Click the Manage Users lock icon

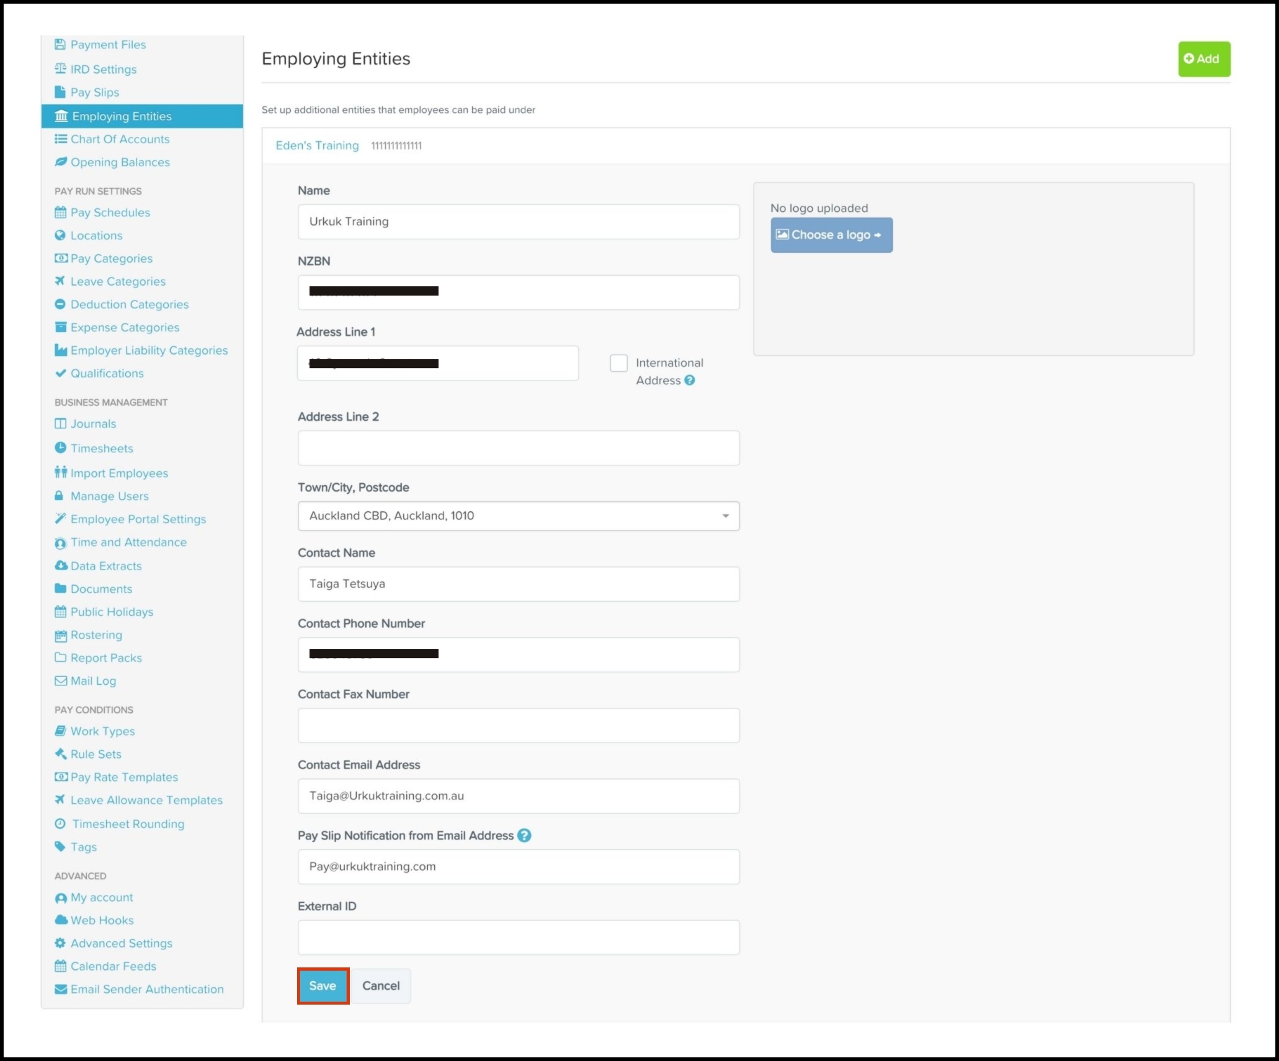pos(60,496)
